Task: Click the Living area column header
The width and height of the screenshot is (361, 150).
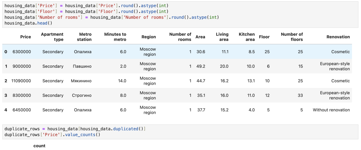Action: click(222, 37)
